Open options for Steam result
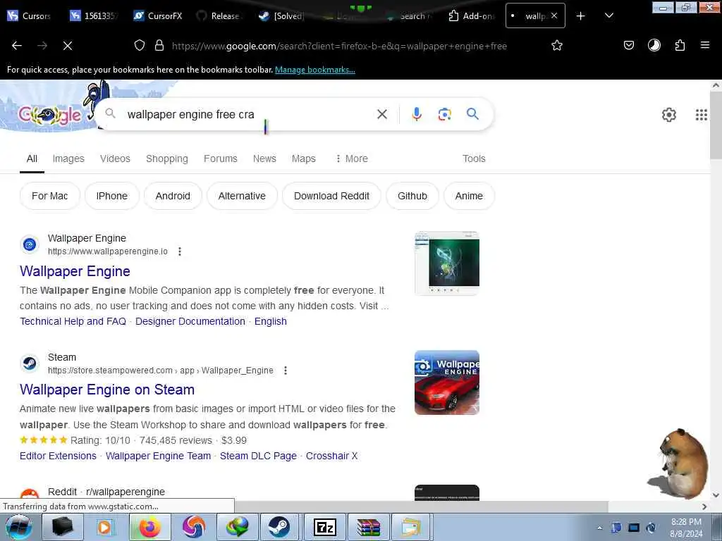 point(286,371)
